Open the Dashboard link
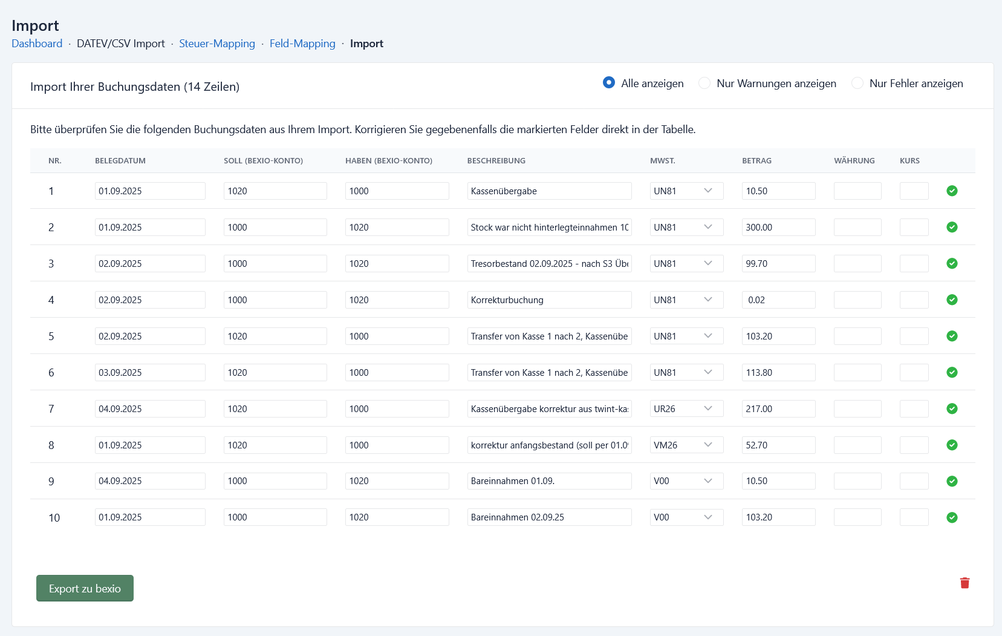The height and width of the screenshot is (636, 1002). pos(37,44)
